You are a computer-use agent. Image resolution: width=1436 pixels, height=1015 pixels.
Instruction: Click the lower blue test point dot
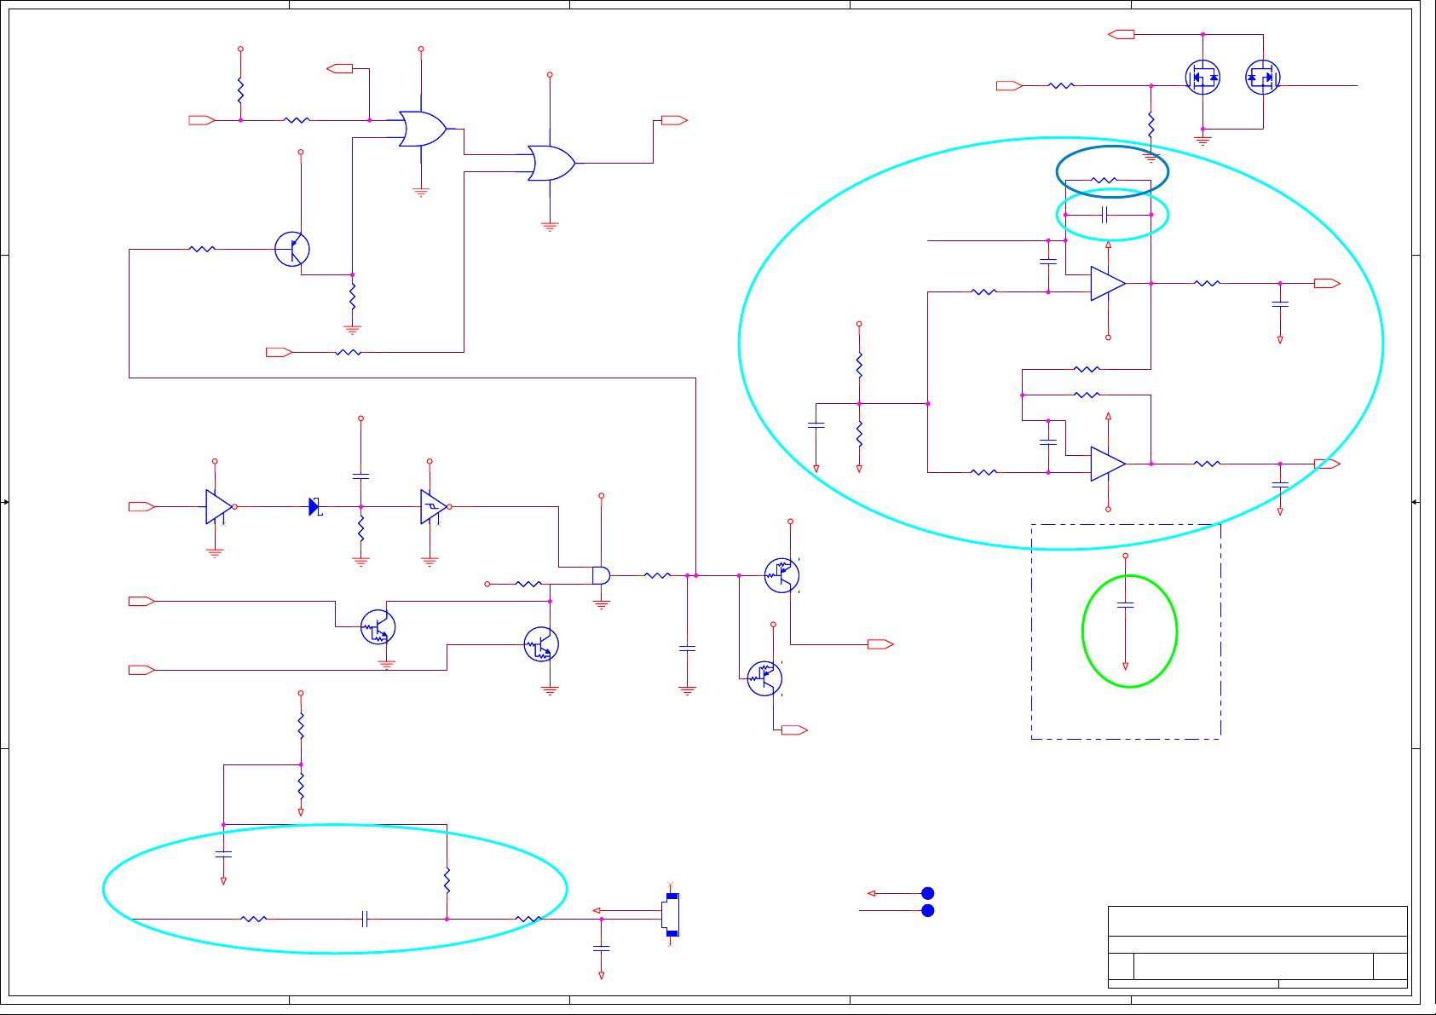pos(928,911)
